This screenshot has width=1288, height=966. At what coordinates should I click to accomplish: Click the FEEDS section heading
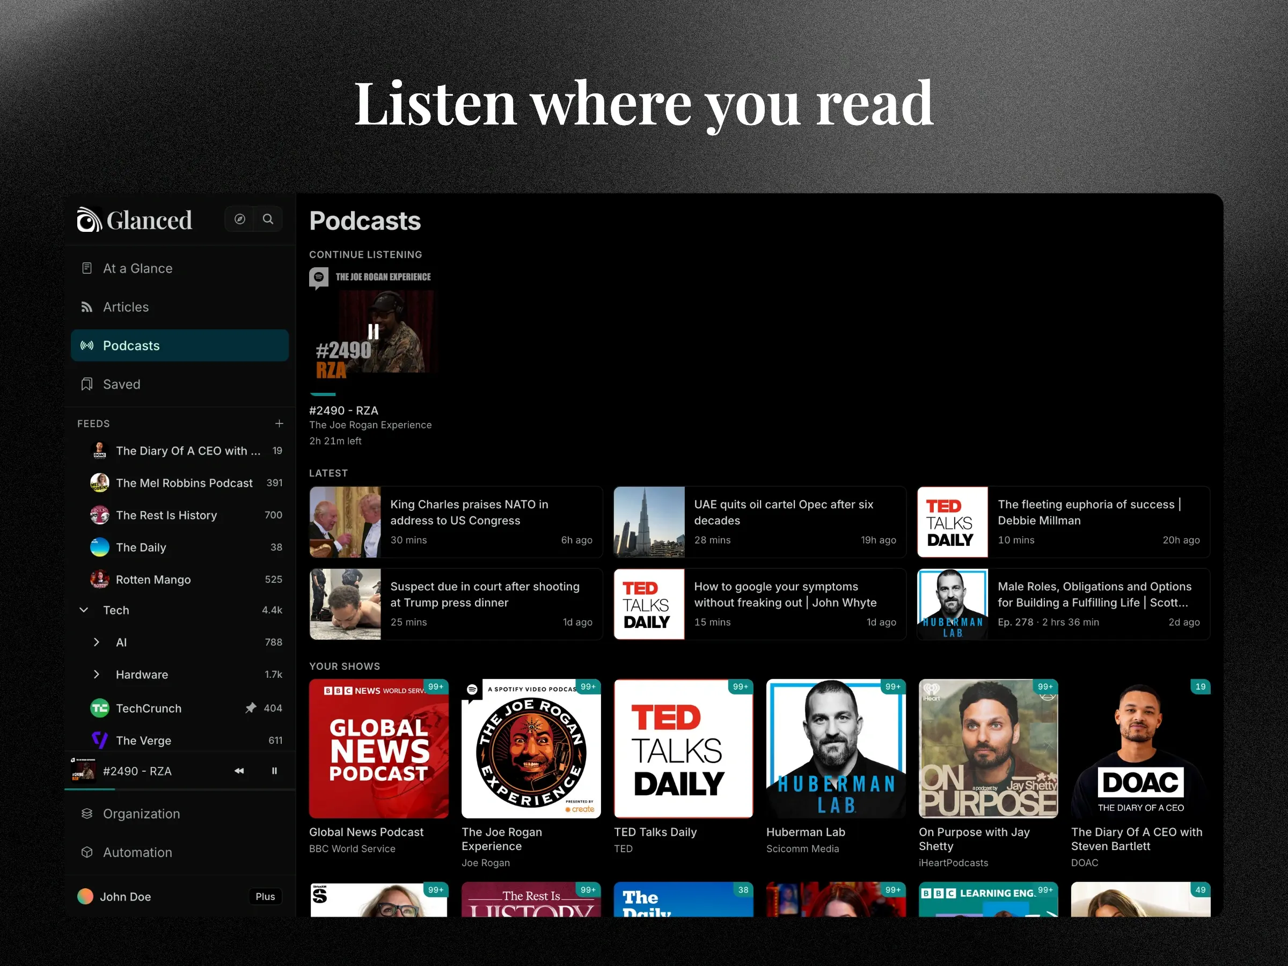tap(94, 423)
